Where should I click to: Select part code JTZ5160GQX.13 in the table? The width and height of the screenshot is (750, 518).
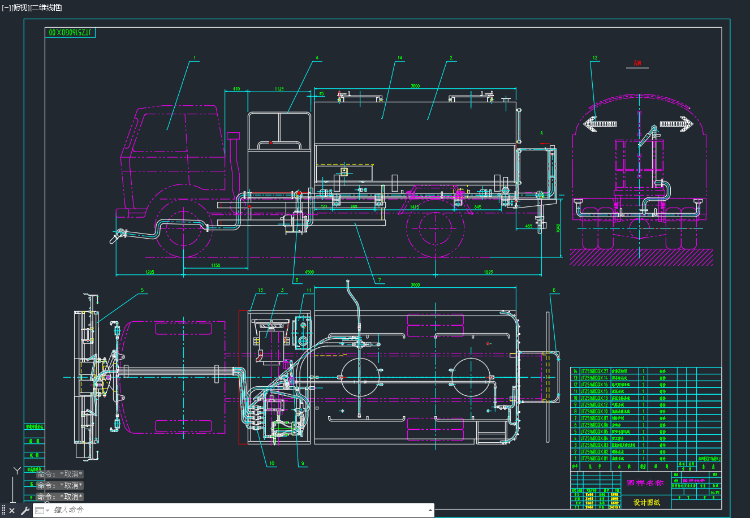[x=594, y=398]
